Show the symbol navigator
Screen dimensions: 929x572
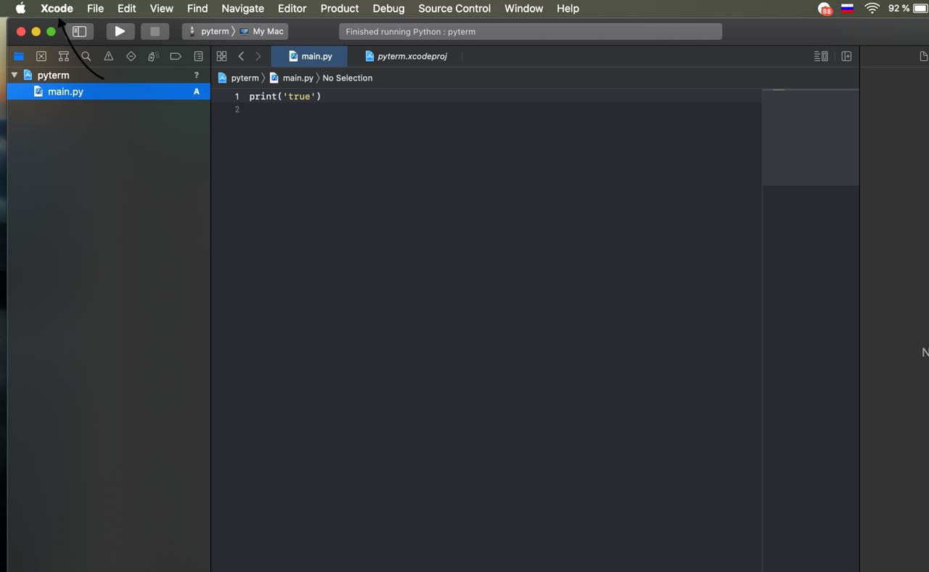point(64,56)
